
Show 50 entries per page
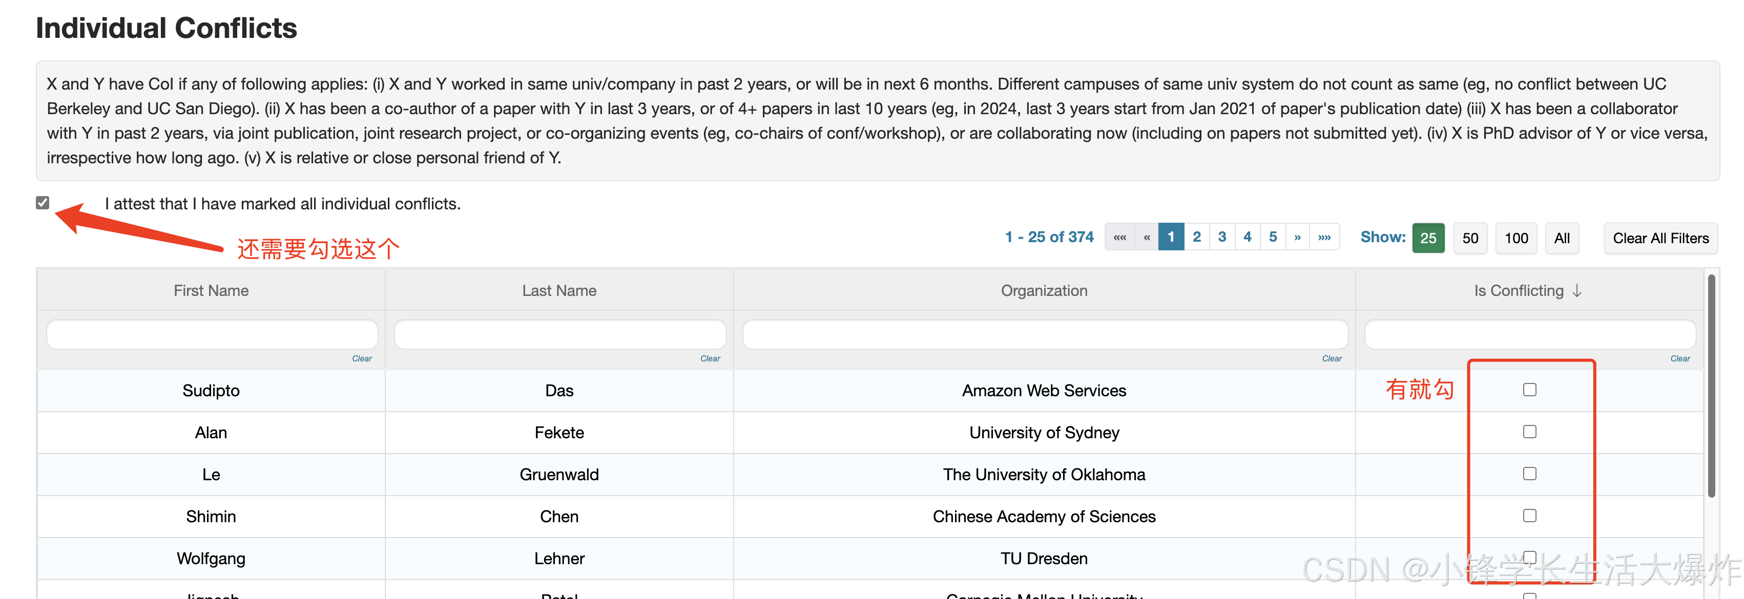(1470, 238)
